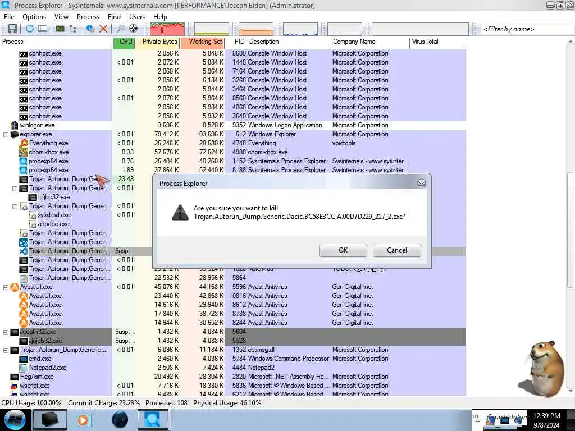
Task: Open the CPU usage history graph
Action: (x=167, y=29)
